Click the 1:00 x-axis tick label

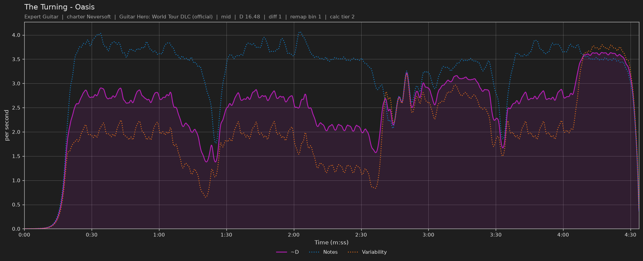[159, 235]
